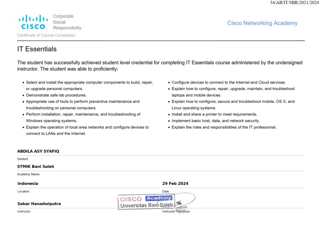Screen dimensions: 322x227
Task: Click the STMIK Bani Saleh academy name
Action: point(36,166)
